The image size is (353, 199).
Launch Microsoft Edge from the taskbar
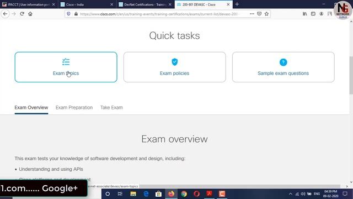click(146, 194)
